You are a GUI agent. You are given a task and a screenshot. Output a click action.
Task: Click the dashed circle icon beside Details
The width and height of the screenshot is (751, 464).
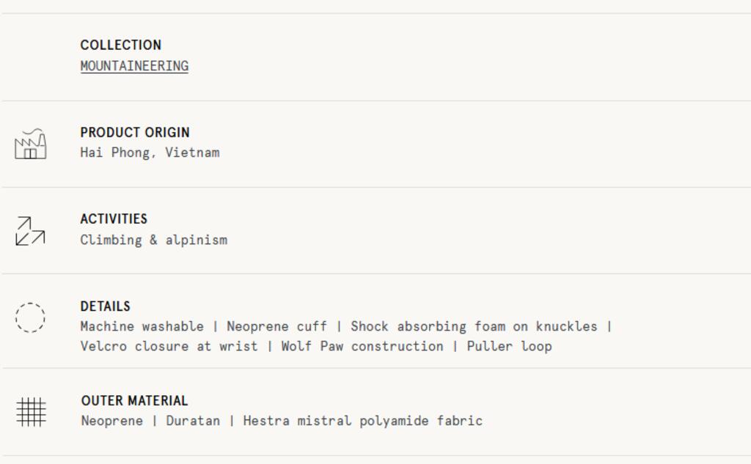(30, 317)
